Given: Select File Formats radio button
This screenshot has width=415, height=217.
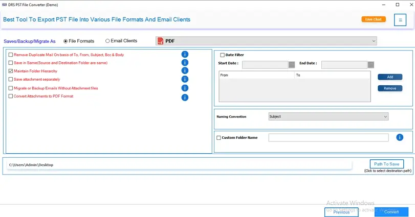Looking at the screenshot, I should click(65, 41).
